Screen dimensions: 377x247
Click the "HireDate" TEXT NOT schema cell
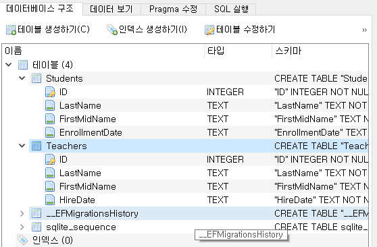tap(321, 200)
